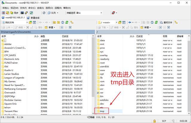Select the Tencent Files folder

pyautogui.click(x=11, y=111)
